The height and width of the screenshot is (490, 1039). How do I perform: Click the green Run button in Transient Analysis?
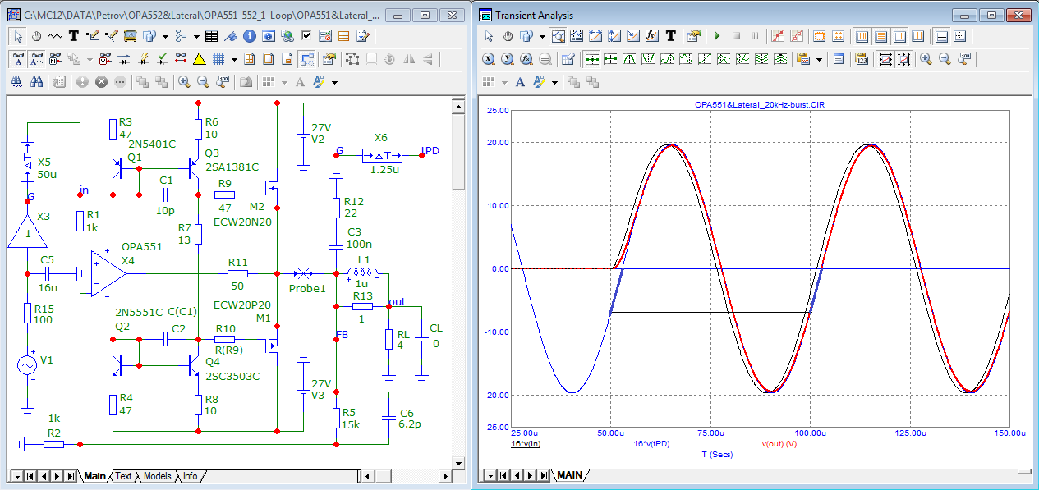[716, 36]
